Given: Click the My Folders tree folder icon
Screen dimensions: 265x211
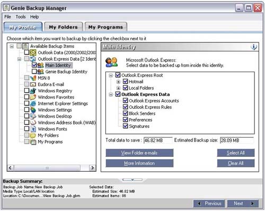Looking at the screenshot, I should (33, 135).
